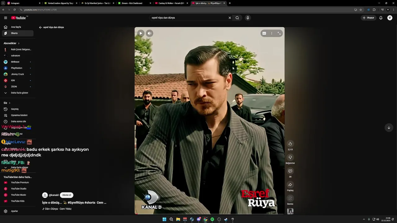Click the browser address bar URL
This screenshot has height=223, width=397.
40,10
